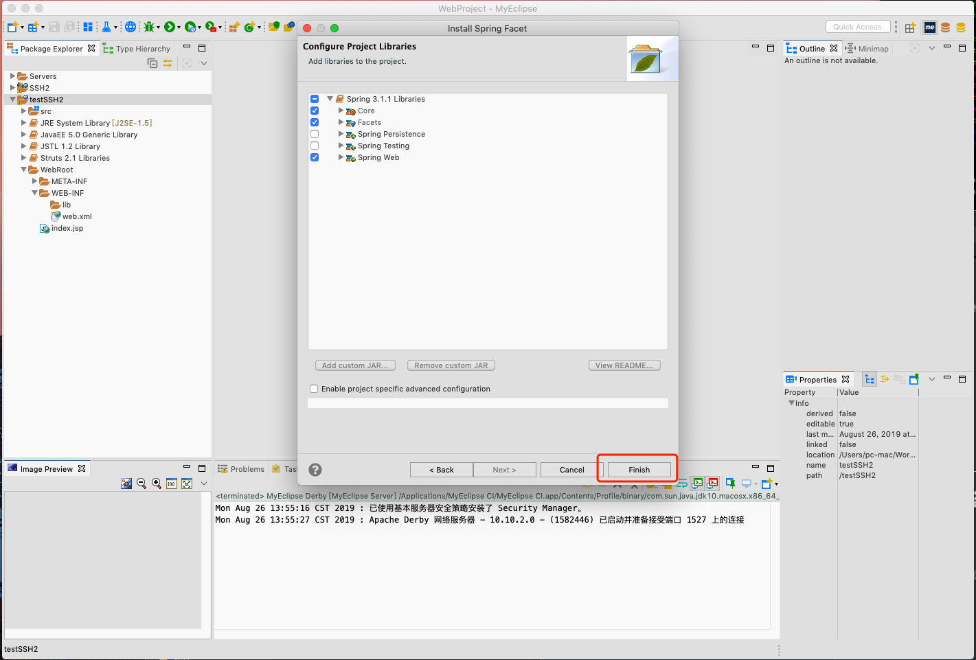Expand JRE System Library node
The height and width of the screenshot is (660, 976).
23,123
